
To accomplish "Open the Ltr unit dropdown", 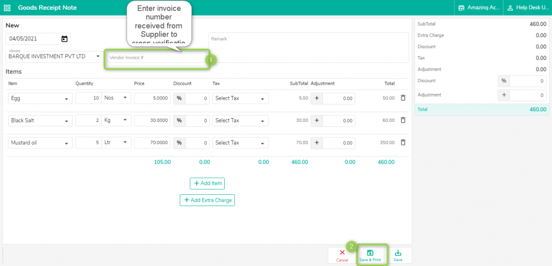I will (116, 142).
